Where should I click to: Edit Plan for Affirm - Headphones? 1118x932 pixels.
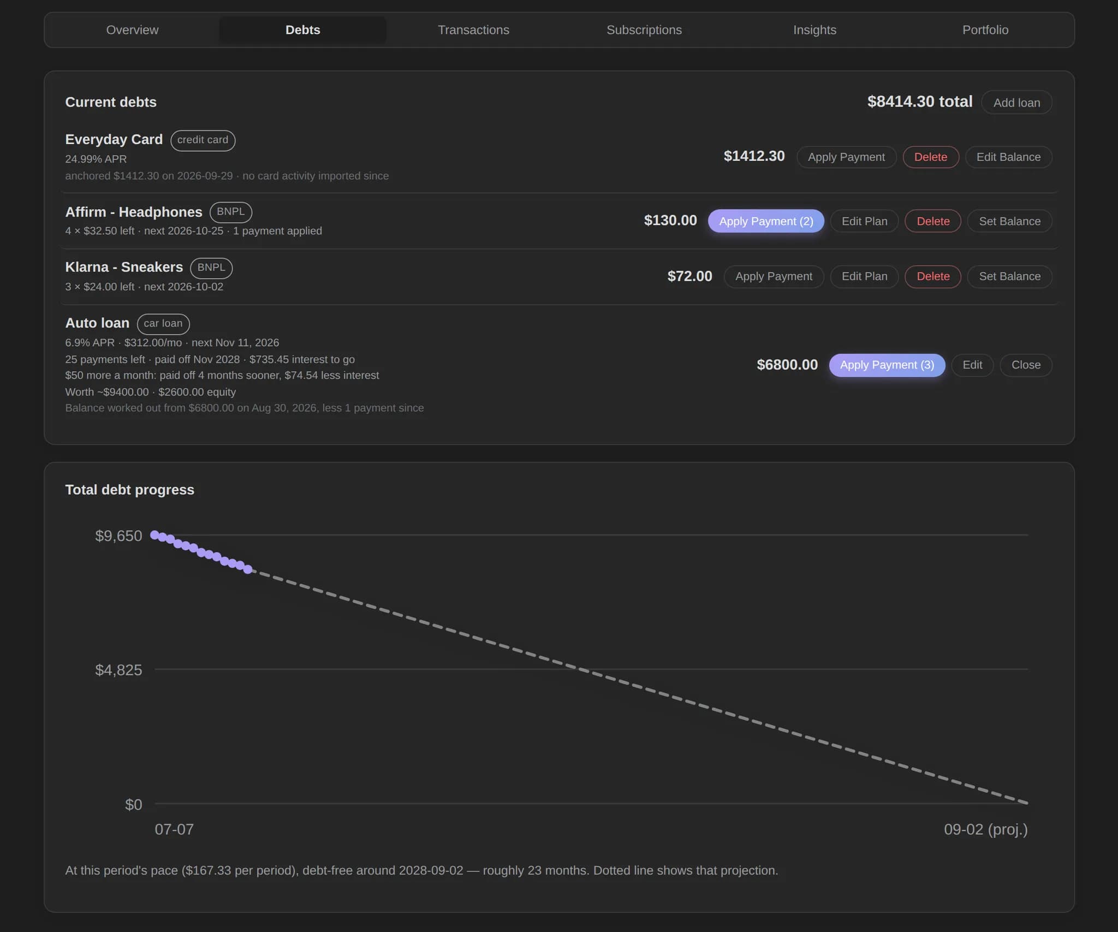[864, 221]
